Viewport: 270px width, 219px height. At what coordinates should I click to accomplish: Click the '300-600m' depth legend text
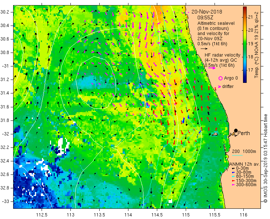(x=246, y=185)
